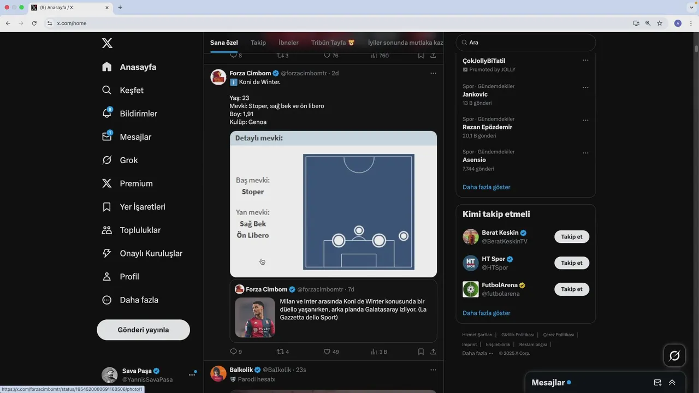The width and height of the screenshot is (699, 393).
Task: Click the Ara search field
Action: point(525,43)
